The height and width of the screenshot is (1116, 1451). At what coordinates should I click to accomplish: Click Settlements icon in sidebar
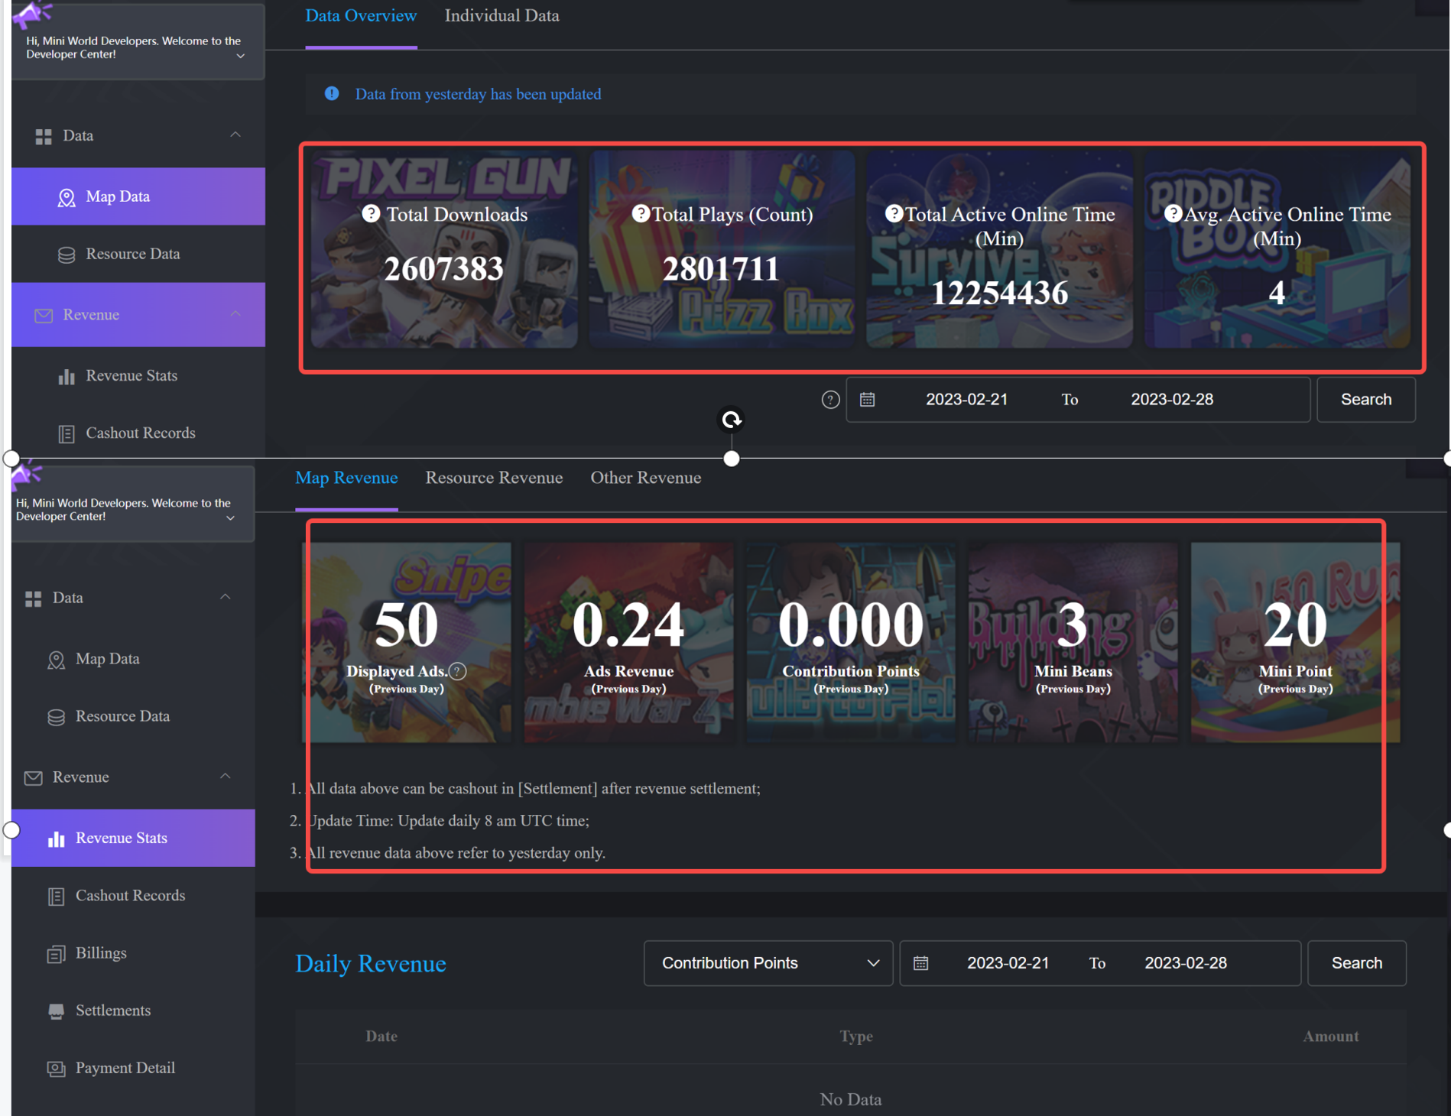(x=56, y=1011)
